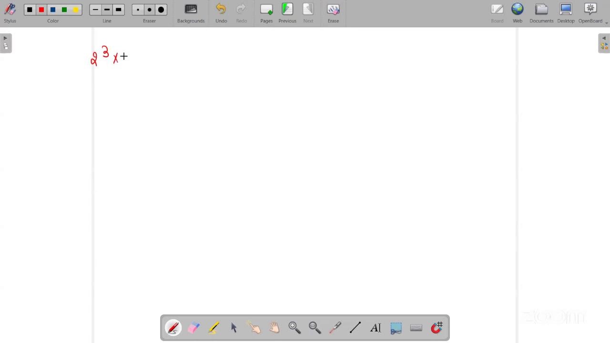The height and width of the screenshot is (343, 610).
Task: Show the Desktop
Action: 566,13
